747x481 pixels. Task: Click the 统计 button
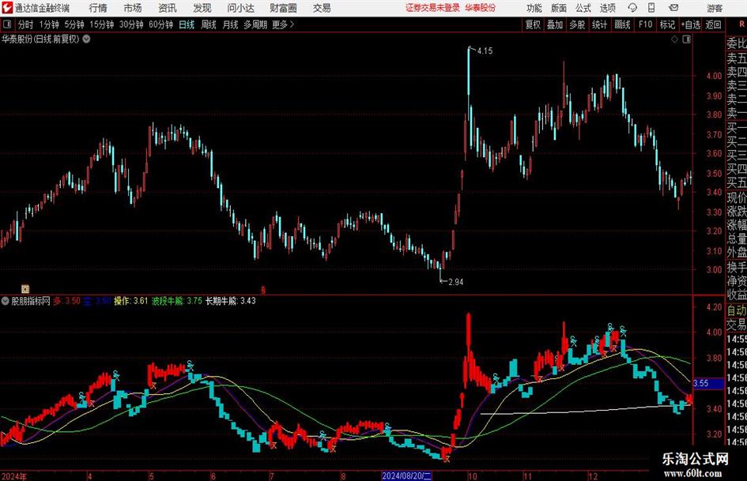click(599, 24)
